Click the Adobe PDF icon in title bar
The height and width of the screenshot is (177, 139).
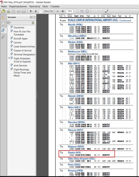point(2,2)
